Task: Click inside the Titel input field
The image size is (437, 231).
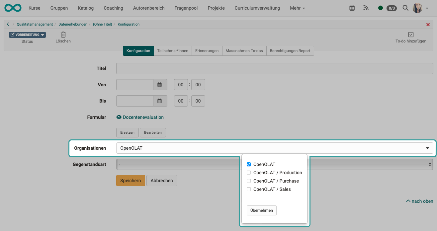Action: click(x=232, y=68)
